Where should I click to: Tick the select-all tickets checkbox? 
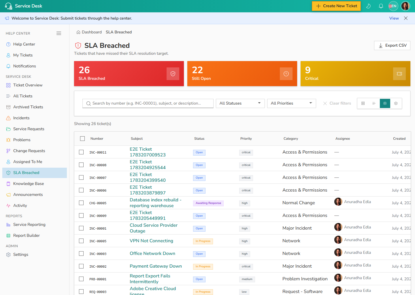pyautogui.click(x=82, y=139)
